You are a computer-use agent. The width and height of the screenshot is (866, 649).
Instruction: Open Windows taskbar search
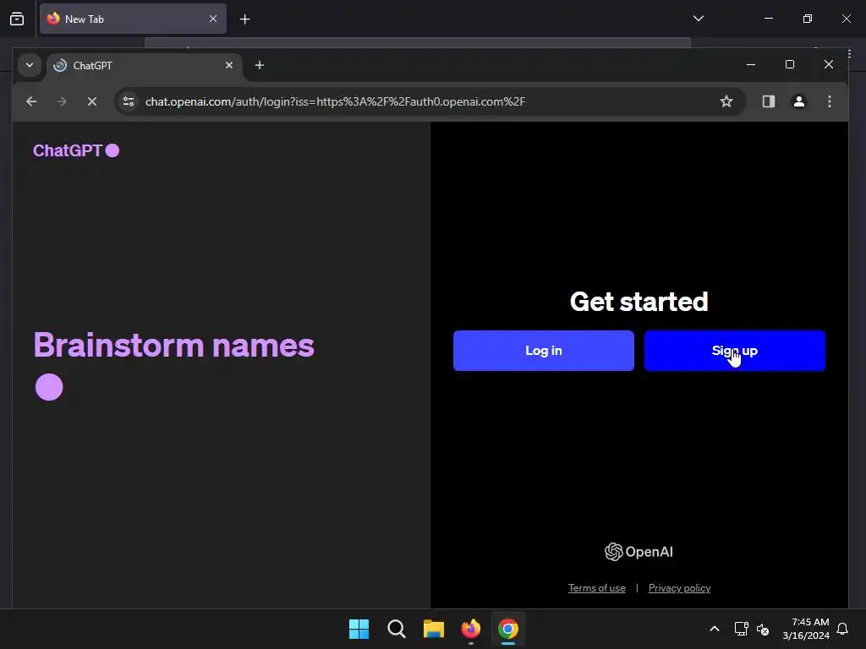click(x=397, y=629)
